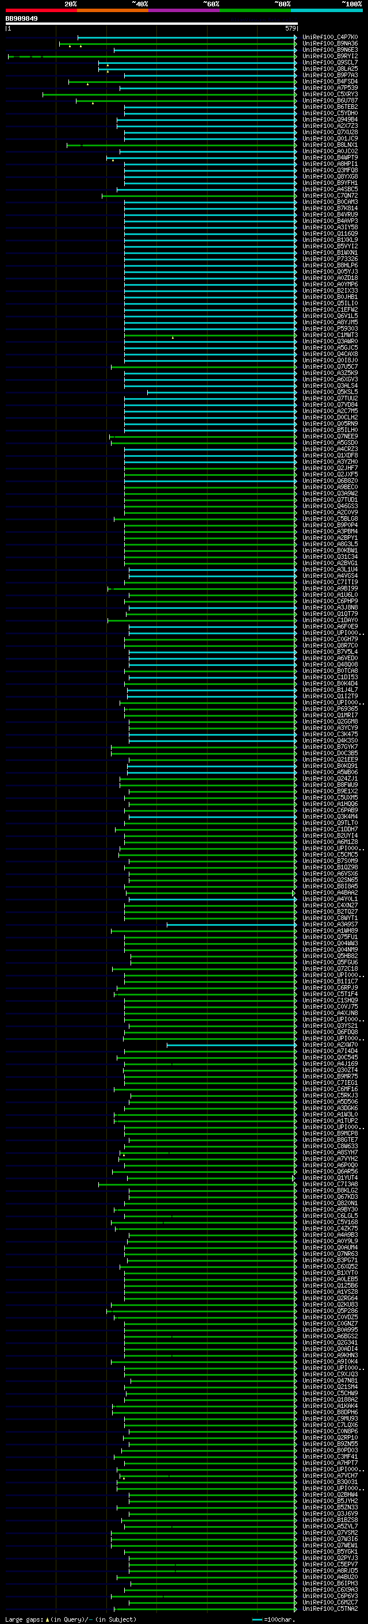Select the UniRef100_Q24ZJ1 label

329,778
